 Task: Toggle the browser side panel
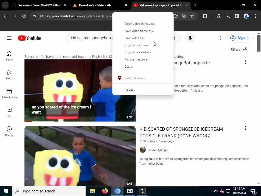pos(237,16)
